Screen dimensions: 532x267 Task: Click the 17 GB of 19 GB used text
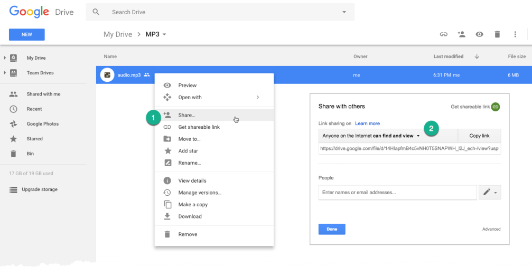pos(31,174)
